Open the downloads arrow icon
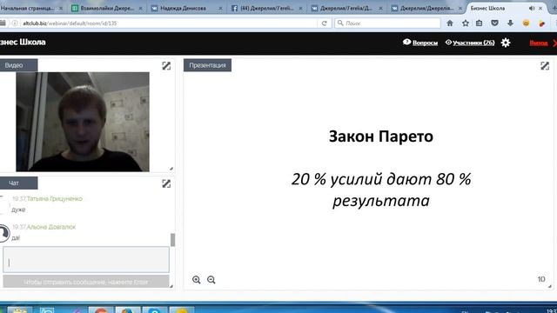Screen dimensions: 557x313 pos(511,23)
